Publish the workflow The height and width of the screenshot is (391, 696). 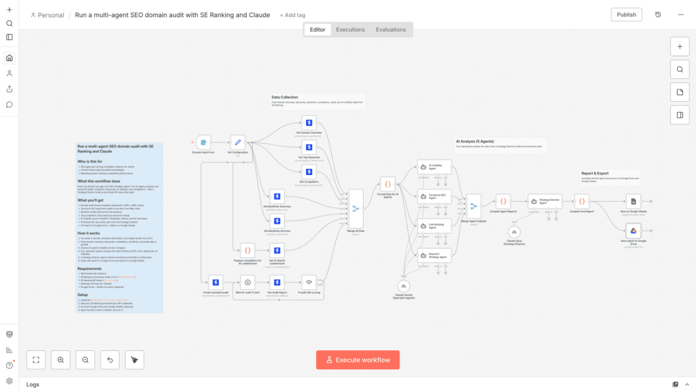tap(626, 15)
